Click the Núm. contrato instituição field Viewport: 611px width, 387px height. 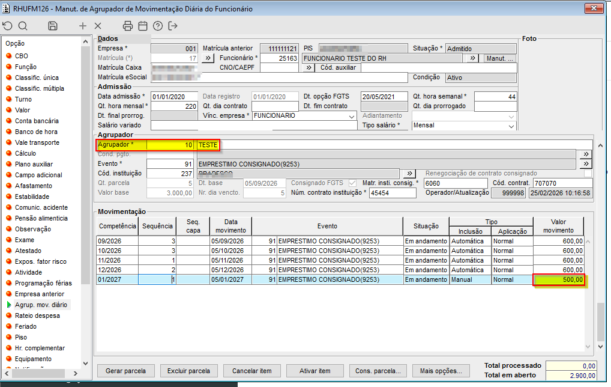[x=392, y=193]
